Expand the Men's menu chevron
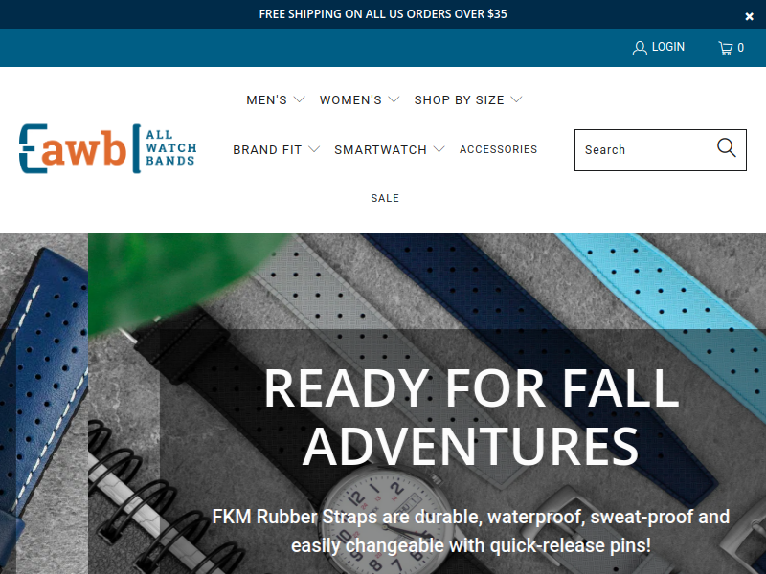Image resolution: width=766 pixels, height=574 pixels. (299, 99)
